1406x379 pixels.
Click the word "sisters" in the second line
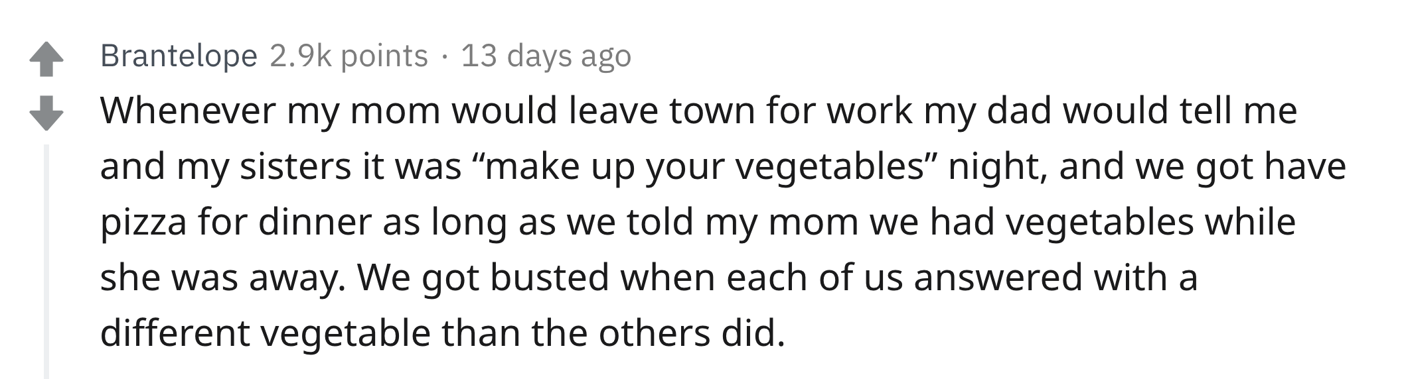pyautogui.click(x=295, y=166)
